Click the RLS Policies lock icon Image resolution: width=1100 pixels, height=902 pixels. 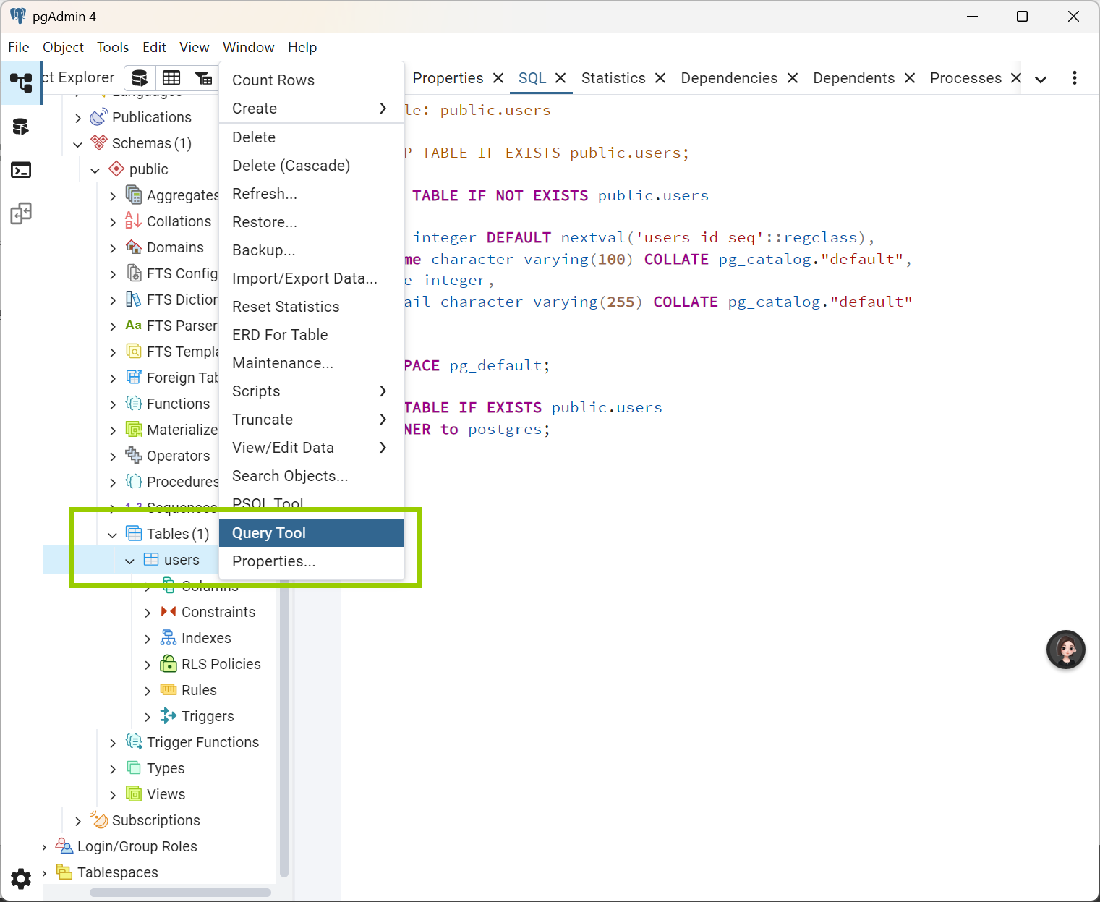[168, 664]
